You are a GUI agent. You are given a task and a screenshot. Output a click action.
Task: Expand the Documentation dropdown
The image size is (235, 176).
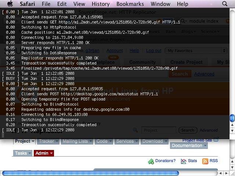click(x=189, y=146)
